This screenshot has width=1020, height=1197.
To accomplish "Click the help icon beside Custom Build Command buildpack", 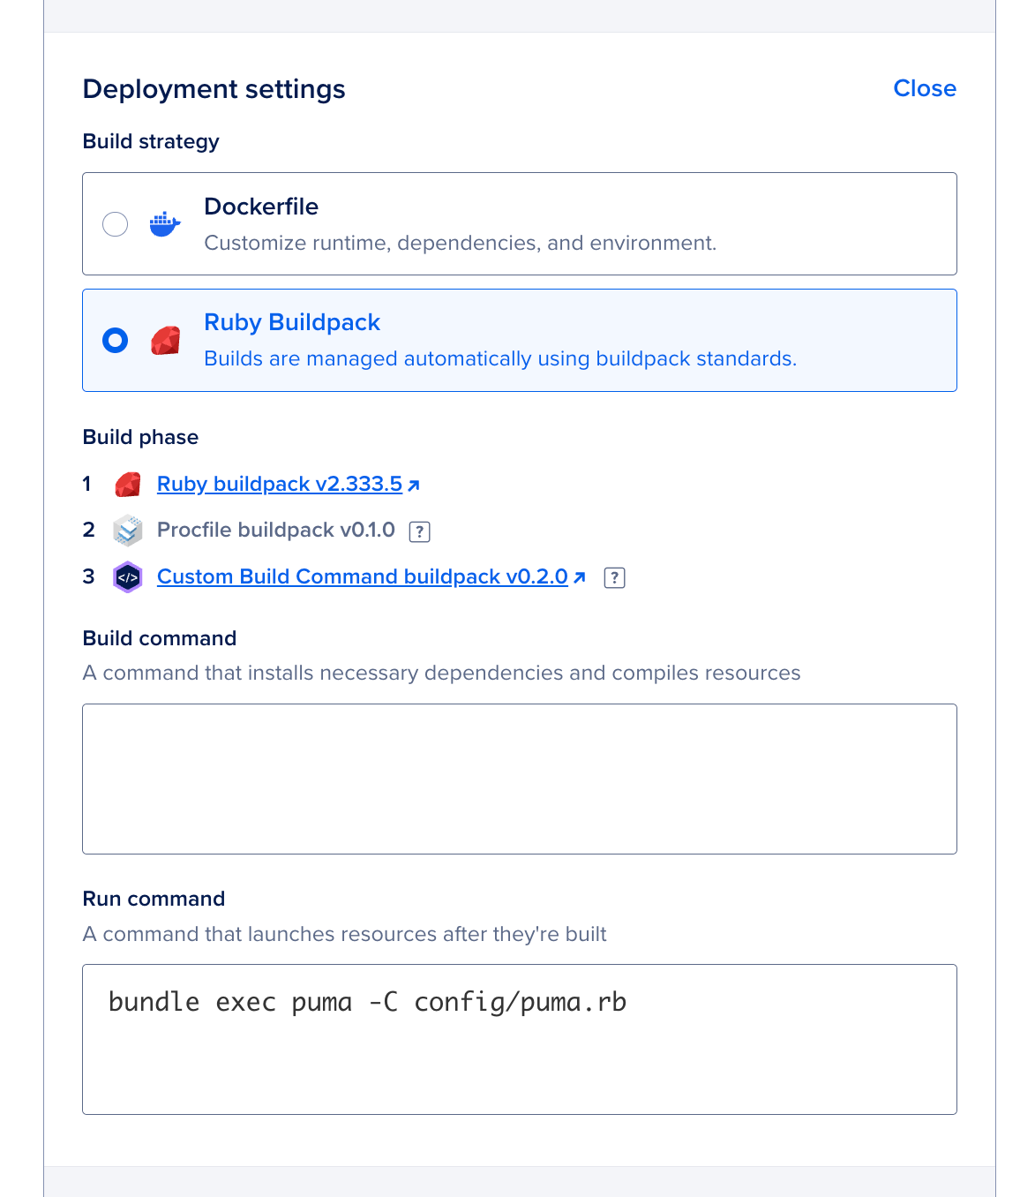I will point(614,577).
